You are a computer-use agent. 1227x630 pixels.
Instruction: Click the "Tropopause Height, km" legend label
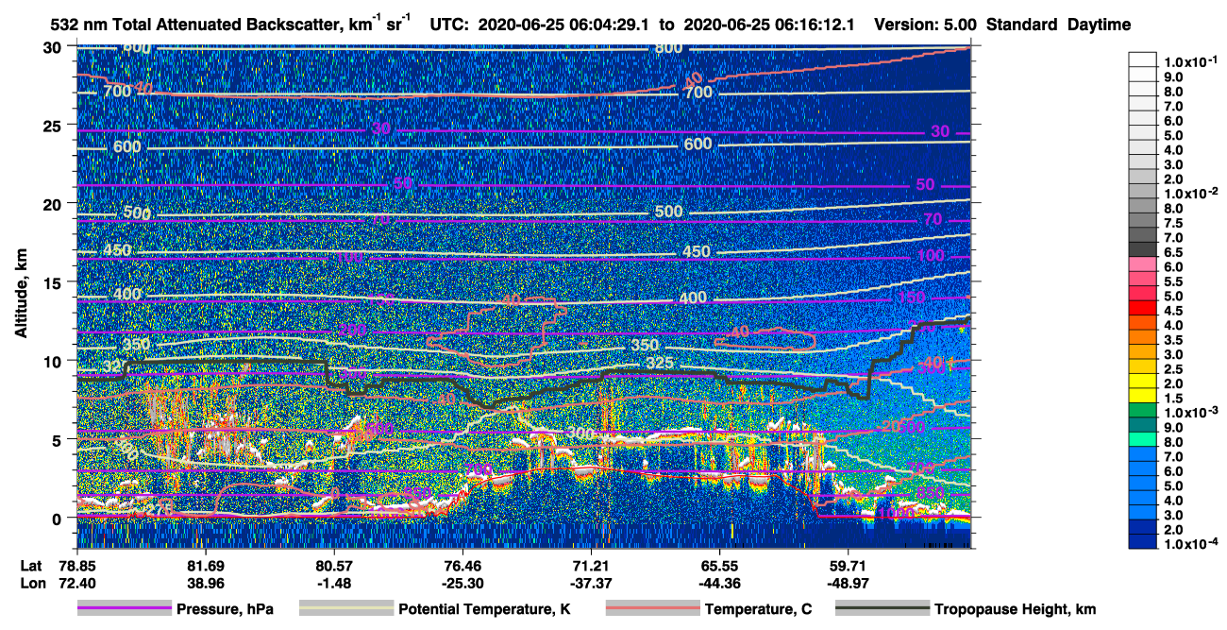(1015, 609)
